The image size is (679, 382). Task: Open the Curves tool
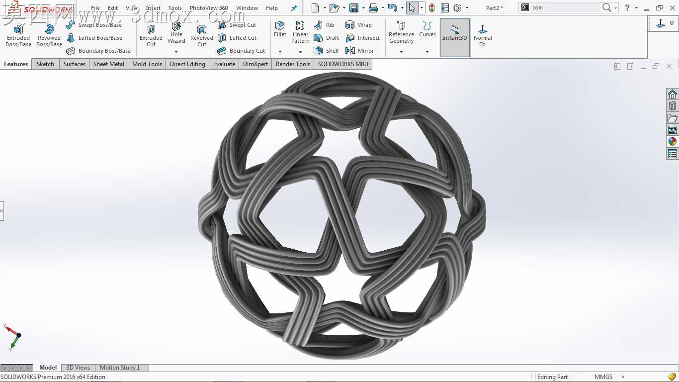click(427, 29)
